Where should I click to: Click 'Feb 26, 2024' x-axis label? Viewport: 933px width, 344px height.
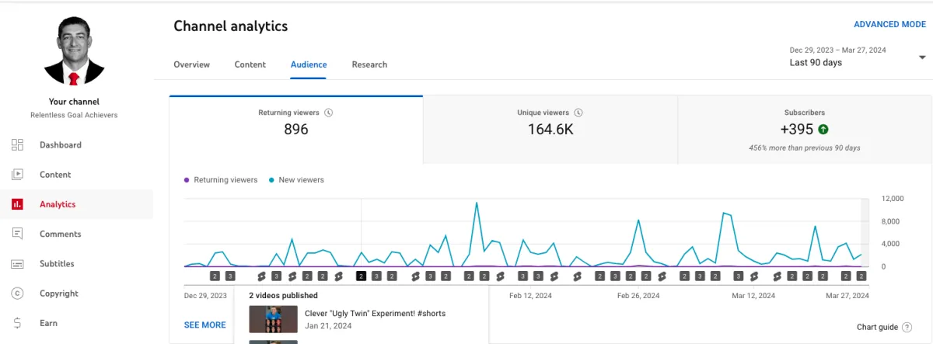638,296
